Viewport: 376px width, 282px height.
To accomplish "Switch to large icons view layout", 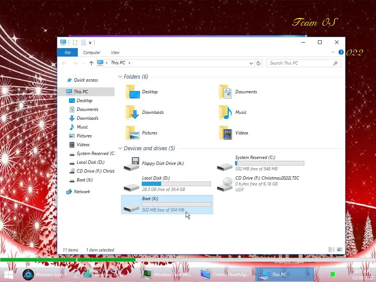I will click(340, 250).
